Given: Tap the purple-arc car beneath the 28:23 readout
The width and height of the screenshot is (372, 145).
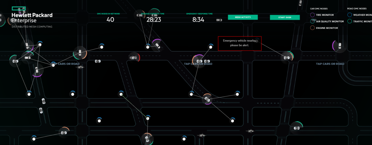Looking at the screenshot, I should point(157,46).
